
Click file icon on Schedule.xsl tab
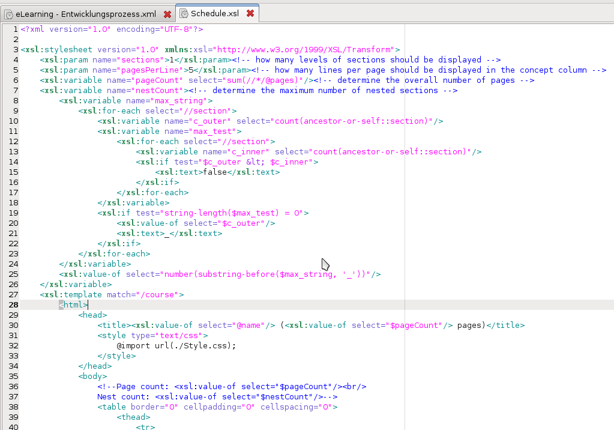pos(184,14)
